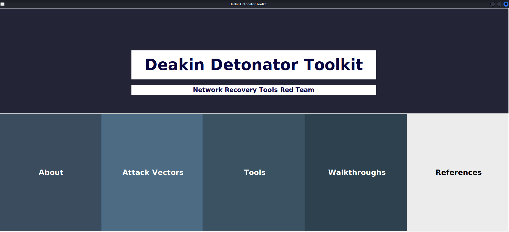Open the References tile
This screenshot has height=232, width=509.
[458, 173]
